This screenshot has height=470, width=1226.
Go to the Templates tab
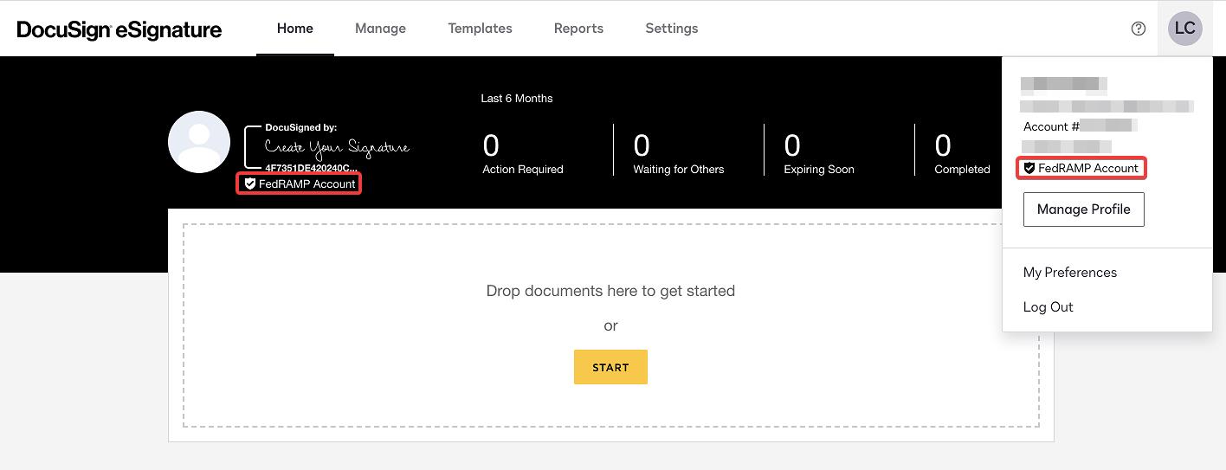pos(480,29)
